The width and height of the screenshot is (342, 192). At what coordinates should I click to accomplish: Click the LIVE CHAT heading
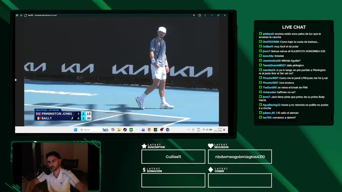tap(294, 27)
